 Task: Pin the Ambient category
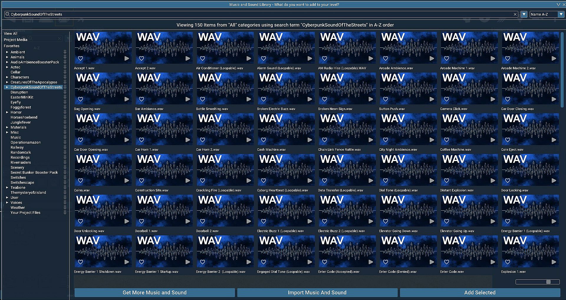[x=65, y=52]
